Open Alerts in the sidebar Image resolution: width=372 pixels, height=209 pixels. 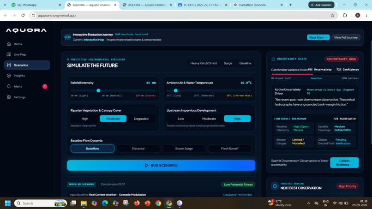(27, 86)
